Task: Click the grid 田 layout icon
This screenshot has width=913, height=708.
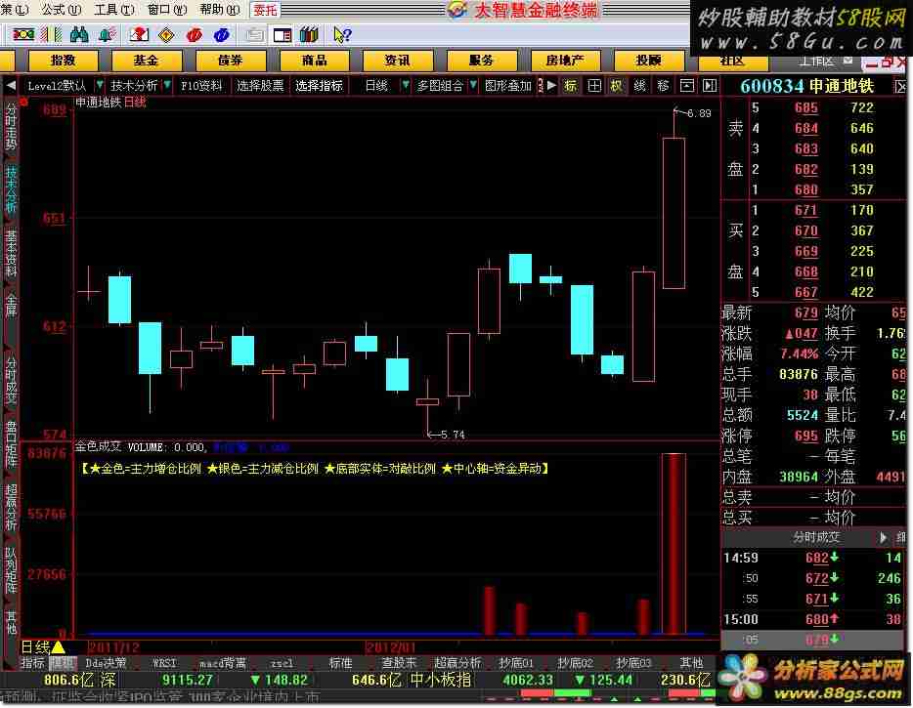Action: [594, 86]
